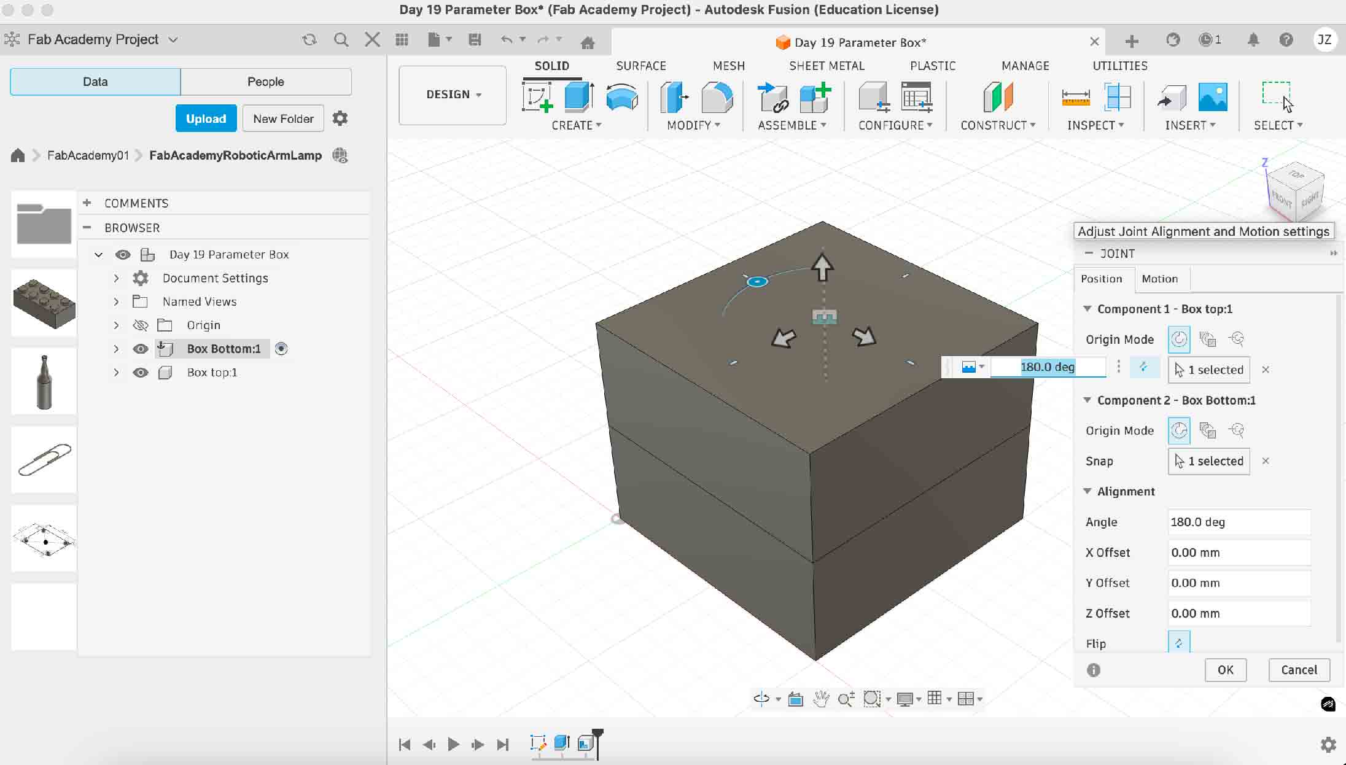
Task: Click Origin Mode icon for Component 2
Action: point(1179,430)
